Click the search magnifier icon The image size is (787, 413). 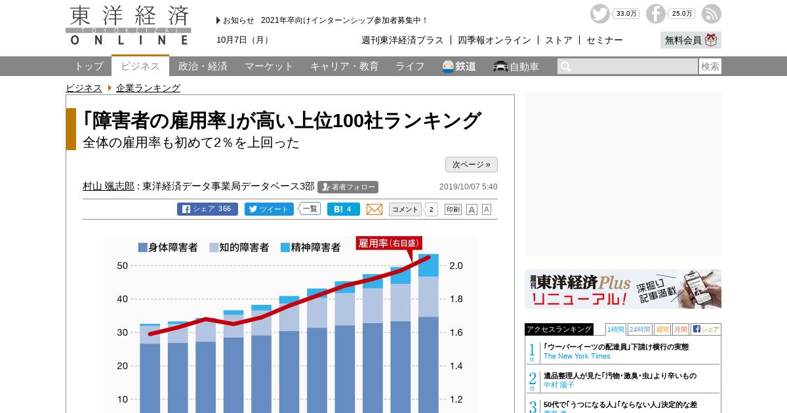tap(565, 66)
